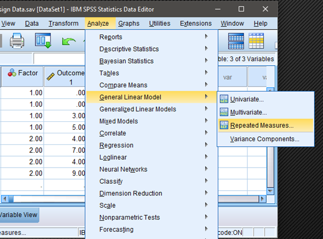323x239 pixels.
Task: Click the yellow grid toolbar icon
Action: tap(256, 41)
